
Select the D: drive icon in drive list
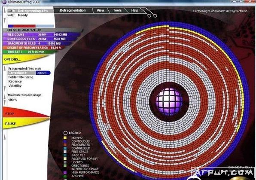click(x=9, y=11)
